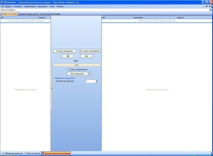
Task: Open the Настройки menu
Action: click(43, 6)
